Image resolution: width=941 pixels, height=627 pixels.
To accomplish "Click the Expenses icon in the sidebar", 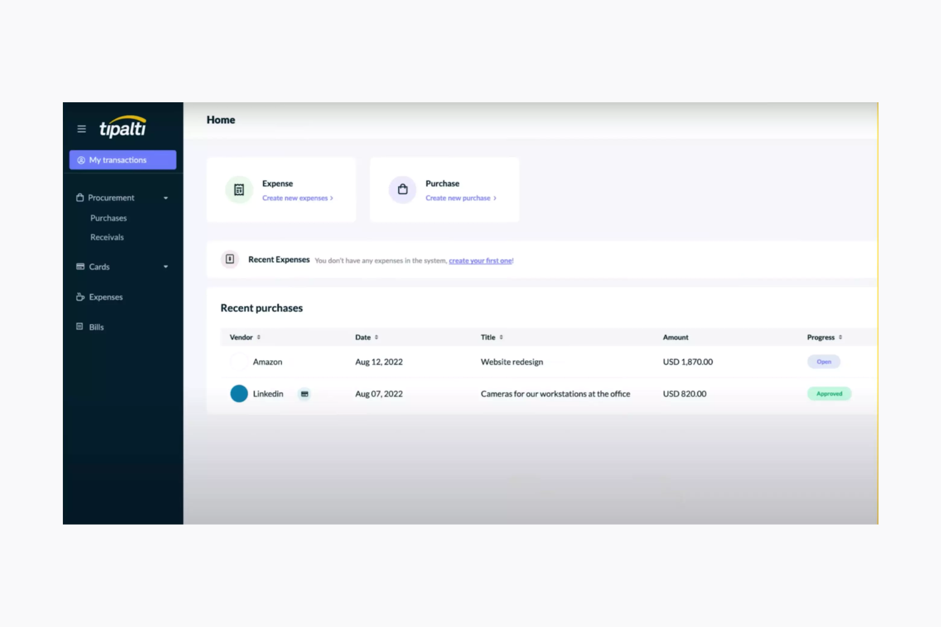I will 79,297.
